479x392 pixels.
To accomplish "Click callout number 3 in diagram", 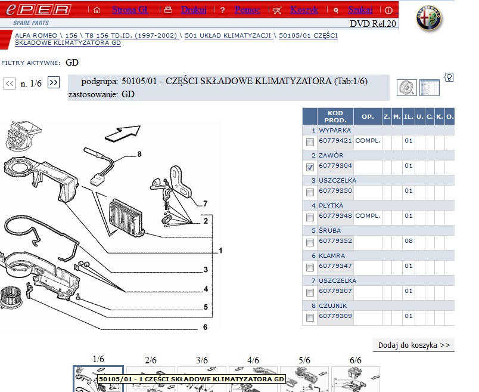I will click(206, 270).
